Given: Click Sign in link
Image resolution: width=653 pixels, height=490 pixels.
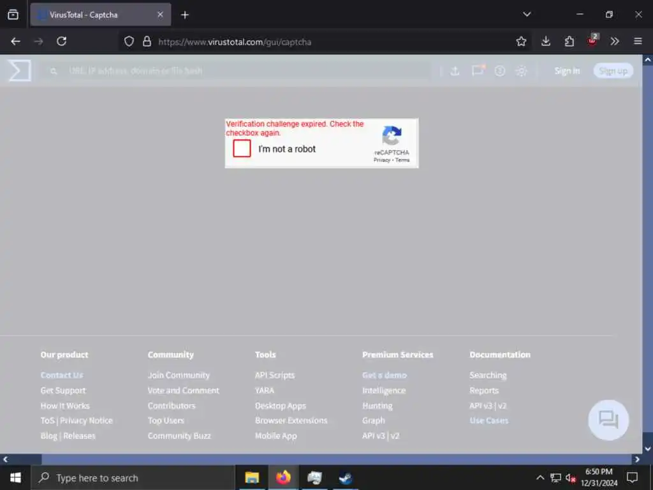Looking at the screenshot, I should [567, 71].
